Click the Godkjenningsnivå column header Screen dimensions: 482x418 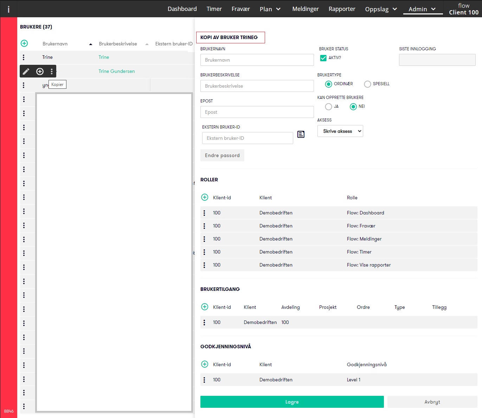tap(367, 364)
